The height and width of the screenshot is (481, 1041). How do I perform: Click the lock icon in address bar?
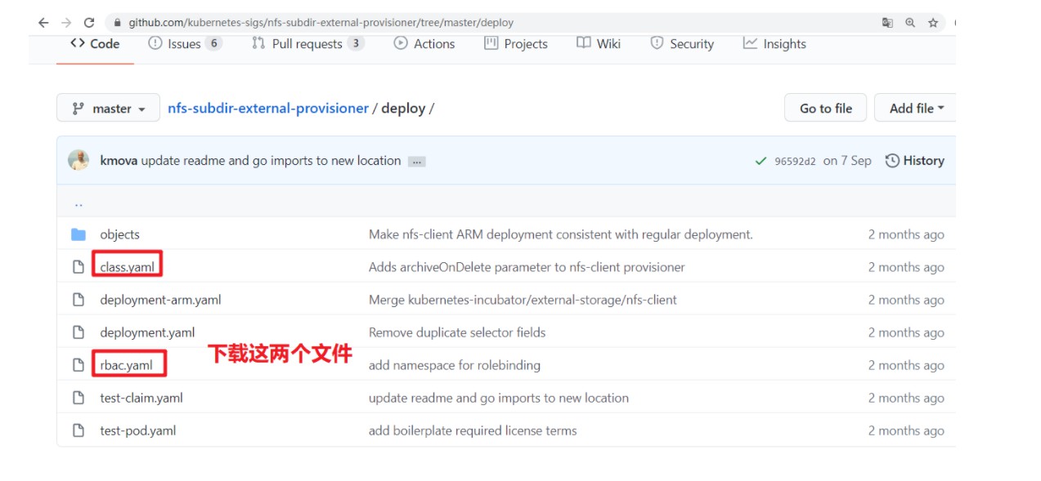point(118,23)
